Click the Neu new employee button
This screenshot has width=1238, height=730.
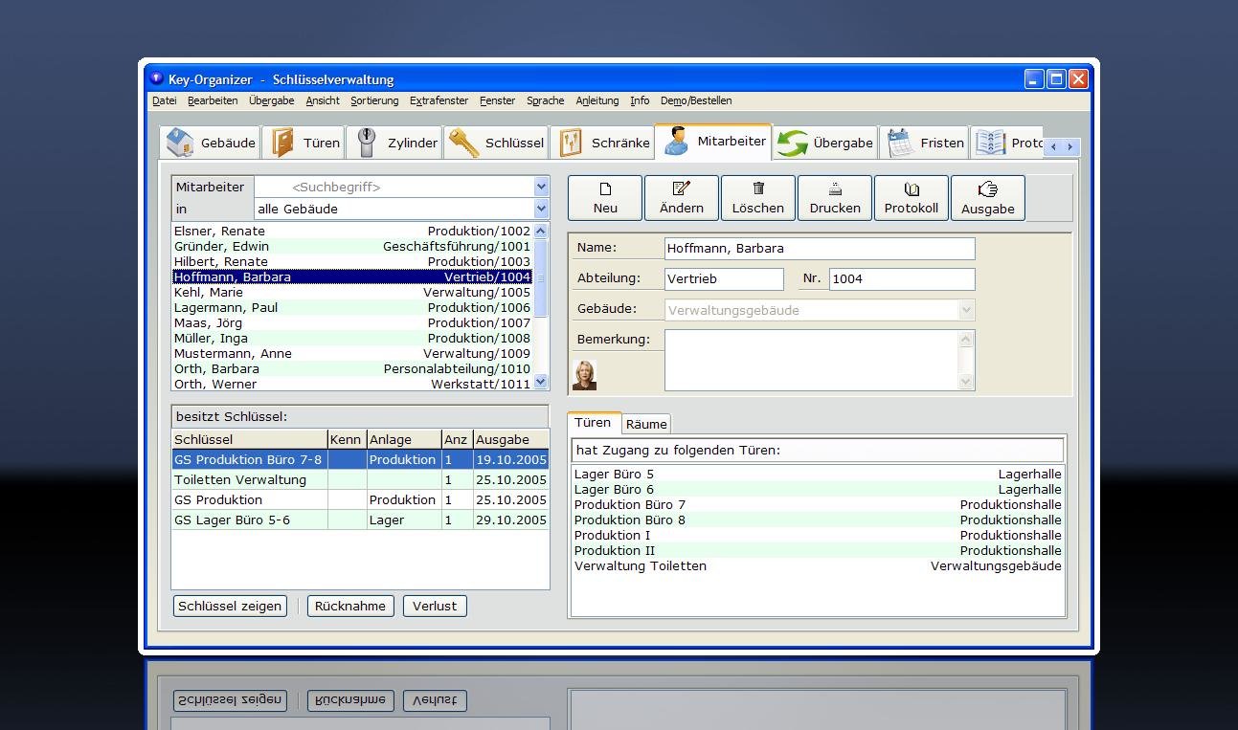(605, 198)
